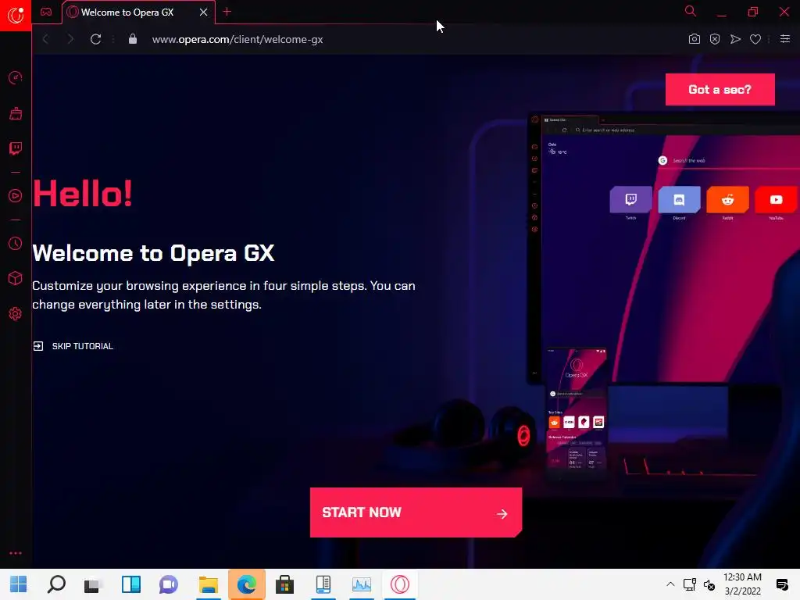Open sidebar three-dots setup menu
The height and width of the screenshot is (600, 800).
click(x=16, y=553)
